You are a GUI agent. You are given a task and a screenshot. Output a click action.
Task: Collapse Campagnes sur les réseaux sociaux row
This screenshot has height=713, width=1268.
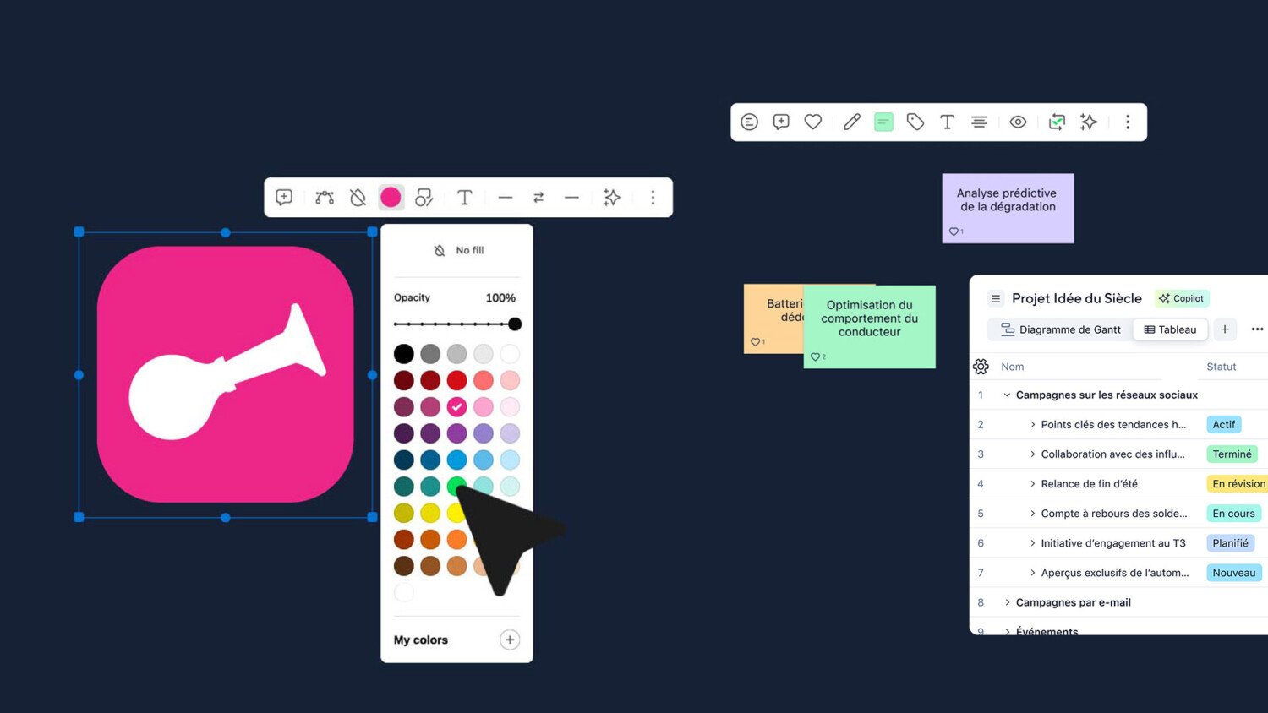tap(1007, 395)
